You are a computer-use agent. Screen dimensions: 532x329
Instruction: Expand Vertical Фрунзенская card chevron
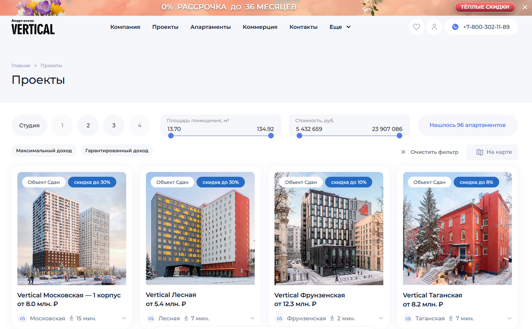[381, 318]
